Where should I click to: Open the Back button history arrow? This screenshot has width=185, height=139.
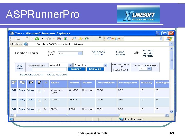point(42,39)
